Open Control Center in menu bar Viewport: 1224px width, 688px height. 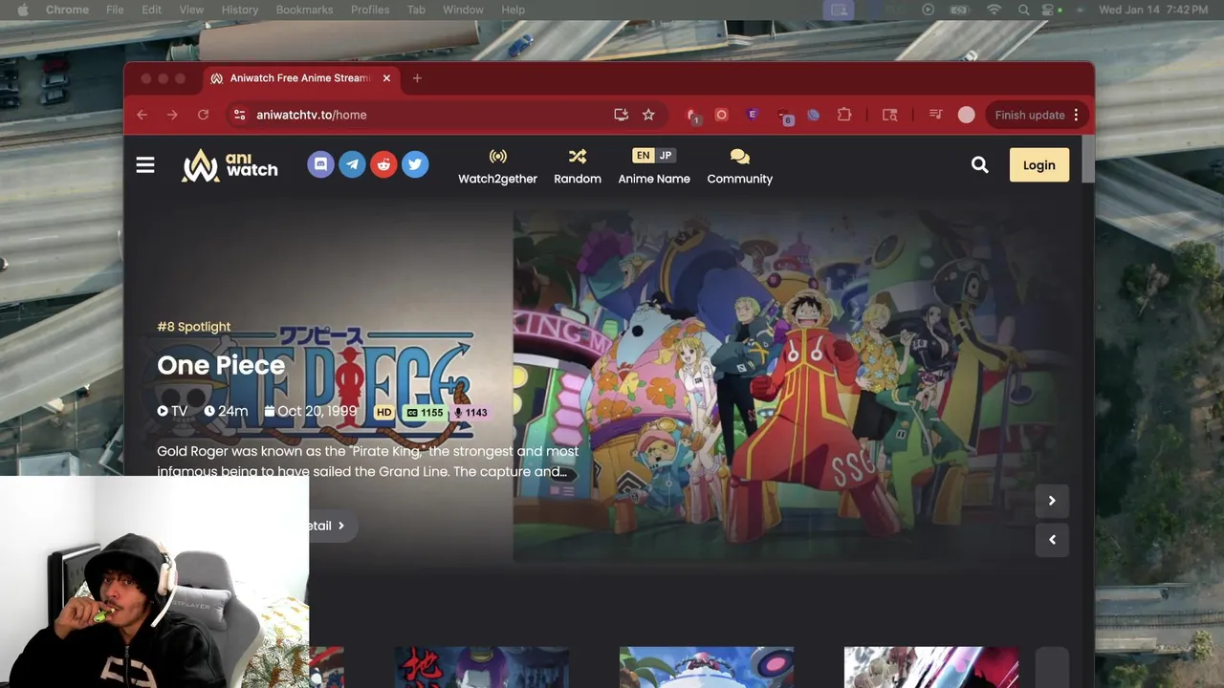click(x=1049, y=10)
